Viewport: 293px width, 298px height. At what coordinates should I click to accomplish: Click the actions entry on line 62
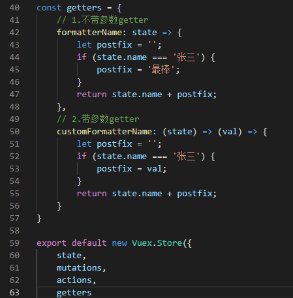tap(74, 280)
